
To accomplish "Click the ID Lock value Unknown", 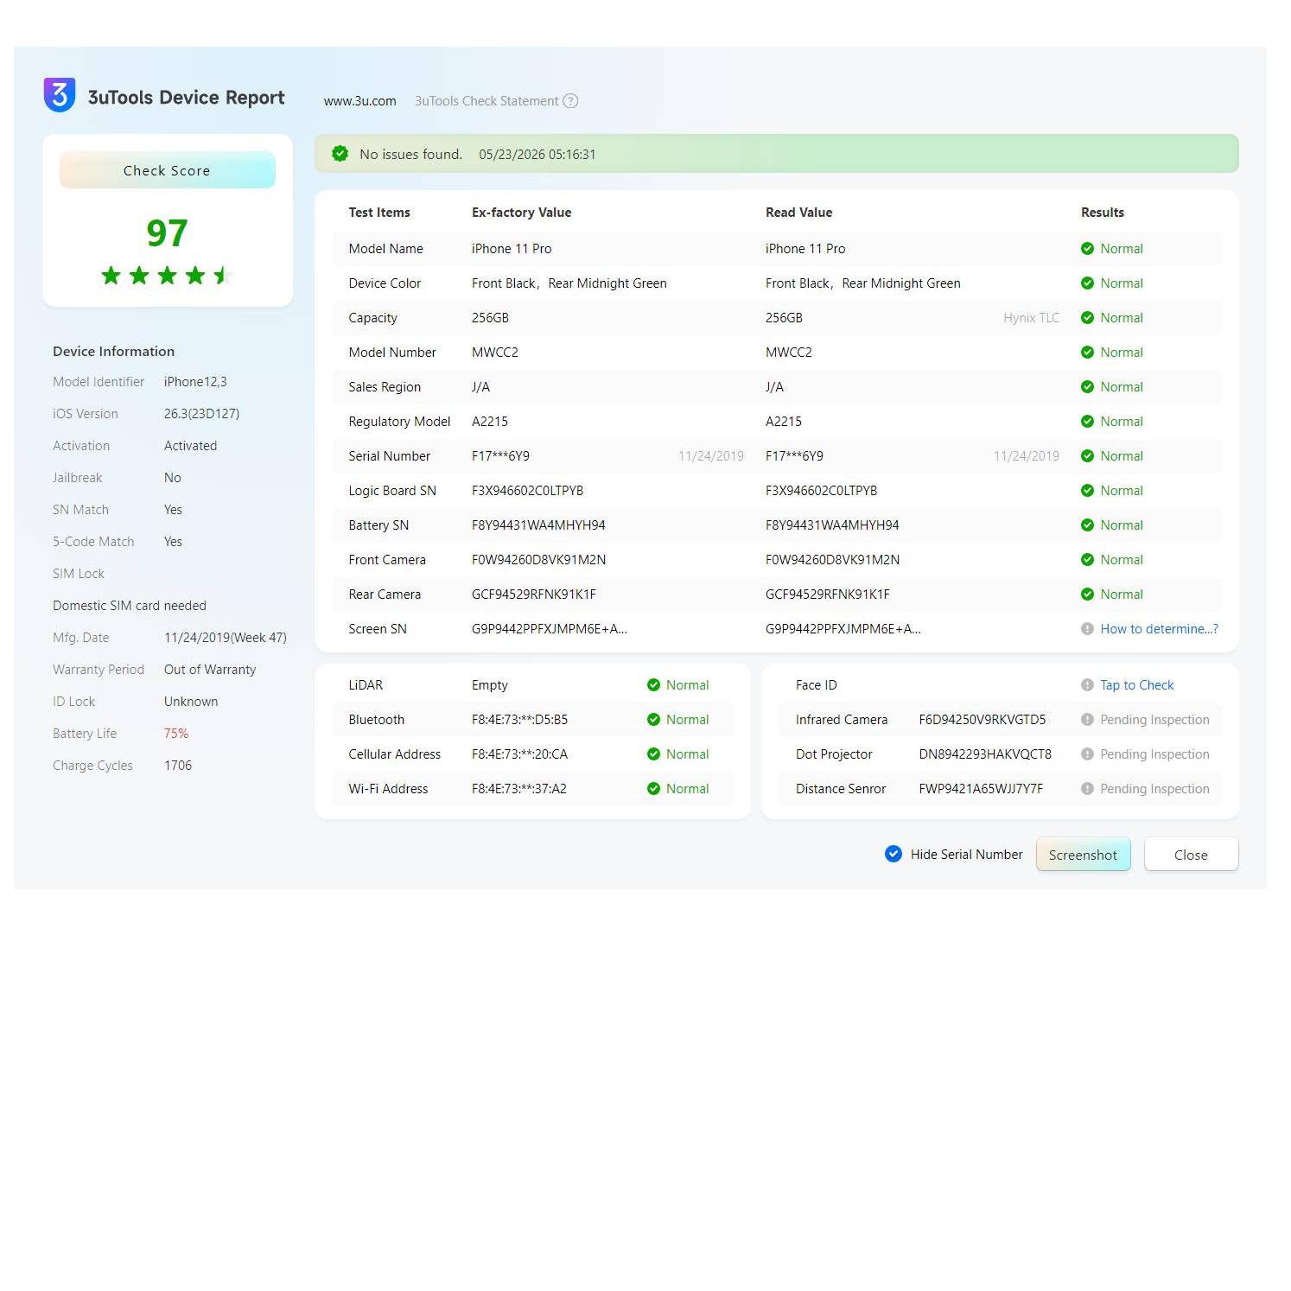I will pyautogui.click(x=191, y=702).
